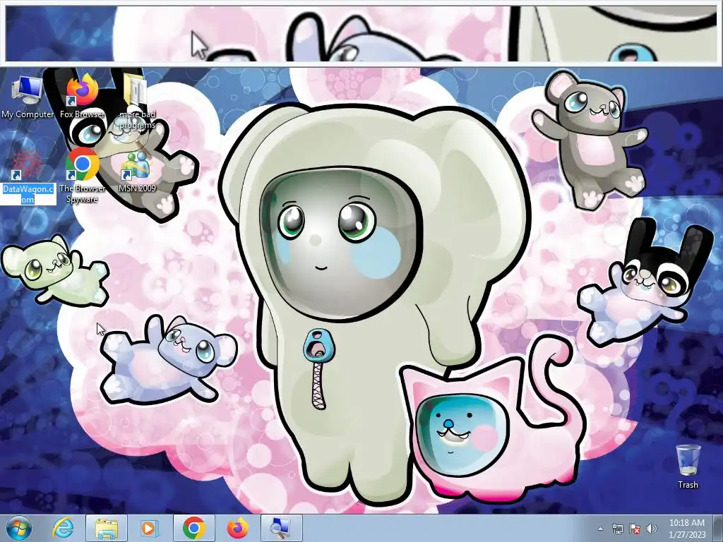The width and height of the screenshot is (723, 542).
Task: Open the MSN 2009 shortcut
Action: [x=137, y=171]
